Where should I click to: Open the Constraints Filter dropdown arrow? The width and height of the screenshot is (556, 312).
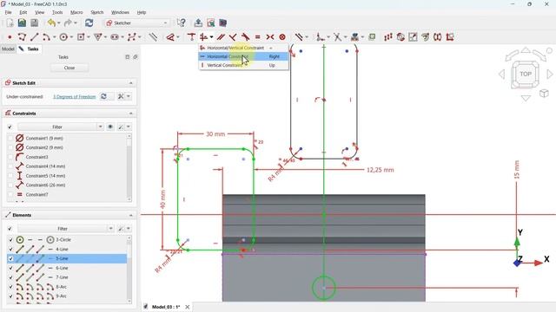click(101, 127)
